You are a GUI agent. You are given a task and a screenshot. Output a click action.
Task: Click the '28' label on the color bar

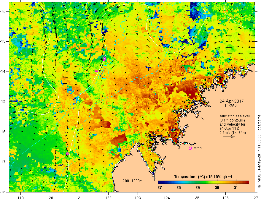tap(179, 188)
